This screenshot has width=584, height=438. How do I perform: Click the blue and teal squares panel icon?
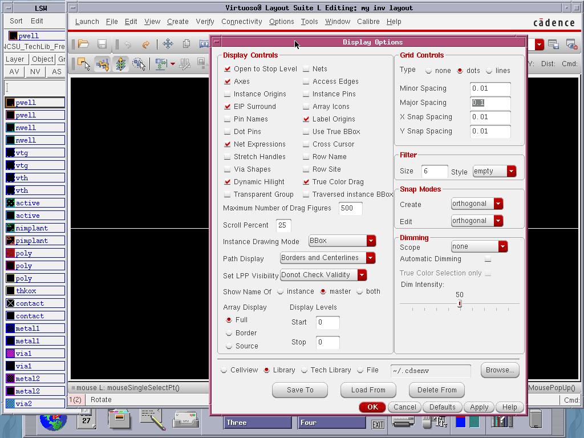pos(468,422)
